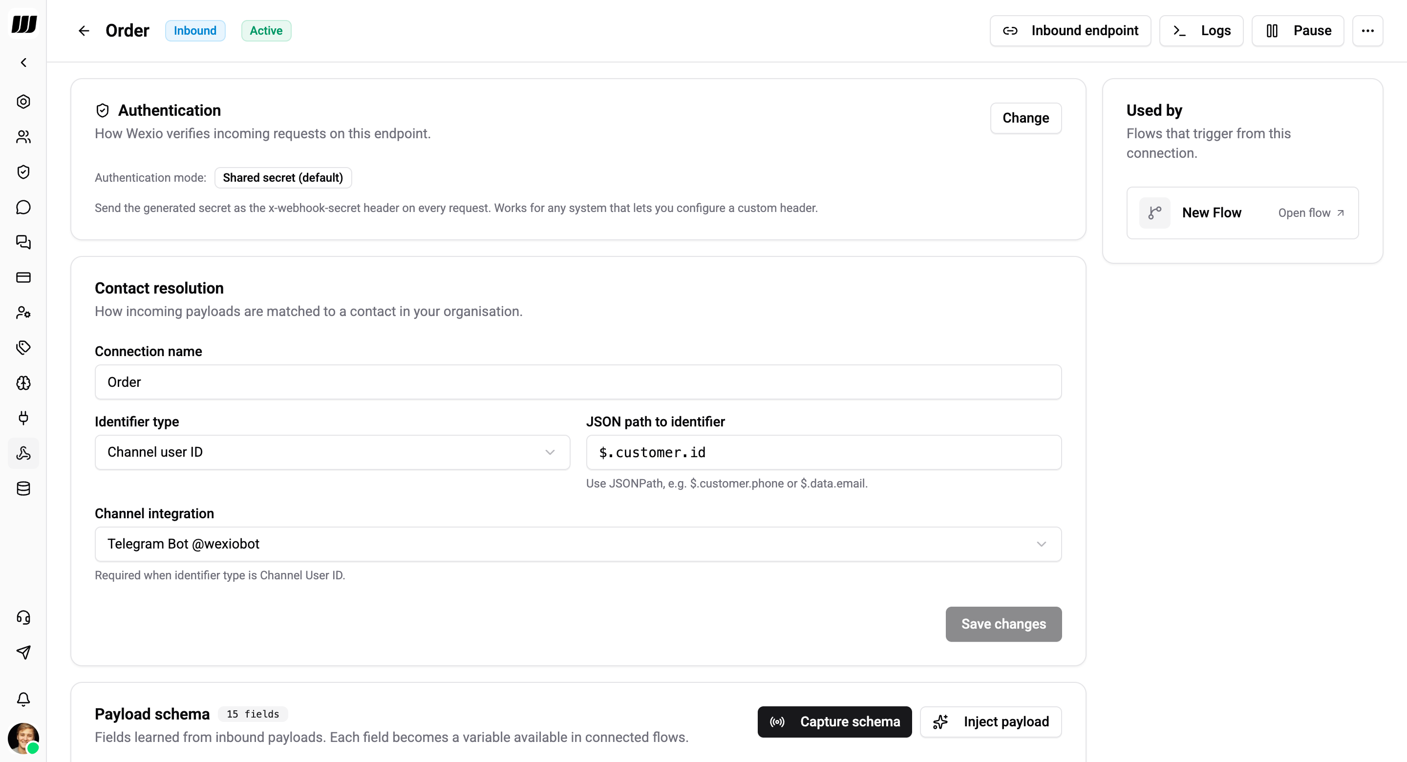Open the webhook connections section in sidebar
1407x762 pixels.
pos(23,453)
